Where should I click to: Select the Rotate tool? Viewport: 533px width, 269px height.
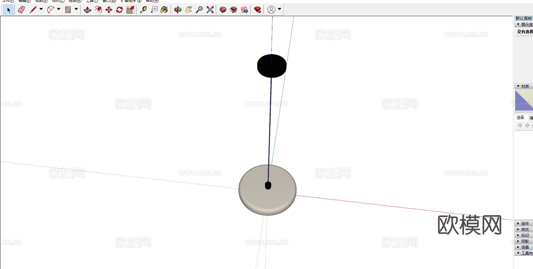(120, 10)
